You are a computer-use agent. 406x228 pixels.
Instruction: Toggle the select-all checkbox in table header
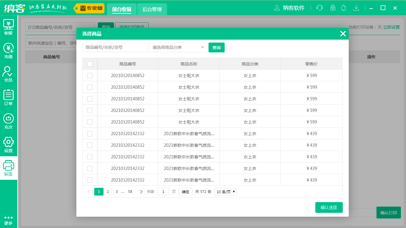click(90, 64)
